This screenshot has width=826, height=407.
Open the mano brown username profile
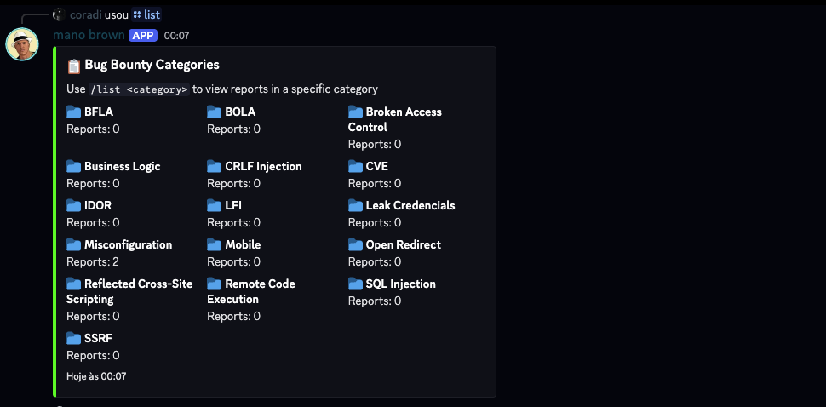pos(89,36)
